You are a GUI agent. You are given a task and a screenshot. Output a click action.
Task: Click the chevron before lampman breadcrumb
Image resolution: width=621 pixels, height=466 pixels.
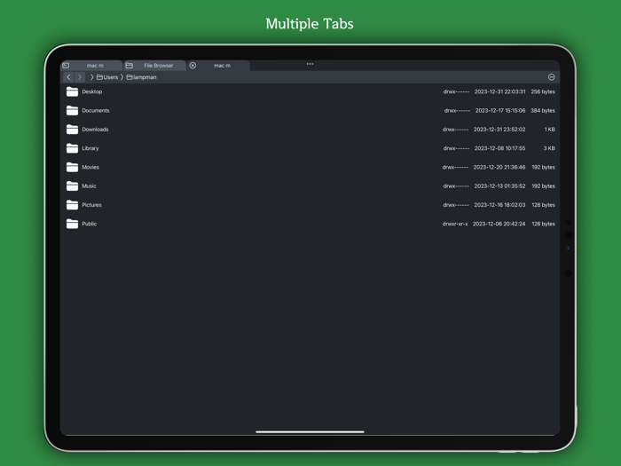(x=122, y=77)
